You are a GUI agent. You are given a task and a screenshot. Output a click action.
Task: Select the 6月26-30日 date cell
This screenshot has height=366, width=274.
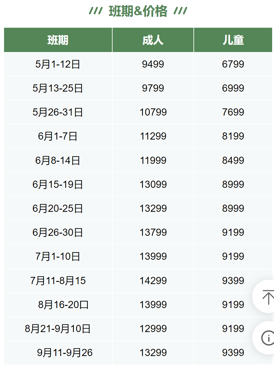tap(58, 232)
